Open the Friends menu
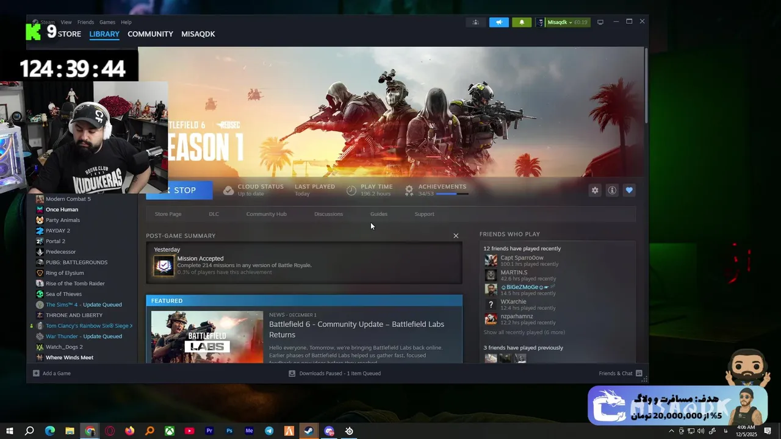Image resolution: width=781 pixels, height=439 pixels. point(85,22)
